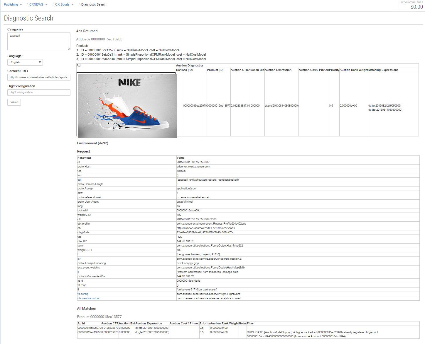
Task: Click the dt value 2015-06-01T08:15:35.506Z
Action: tap(193, 162)
